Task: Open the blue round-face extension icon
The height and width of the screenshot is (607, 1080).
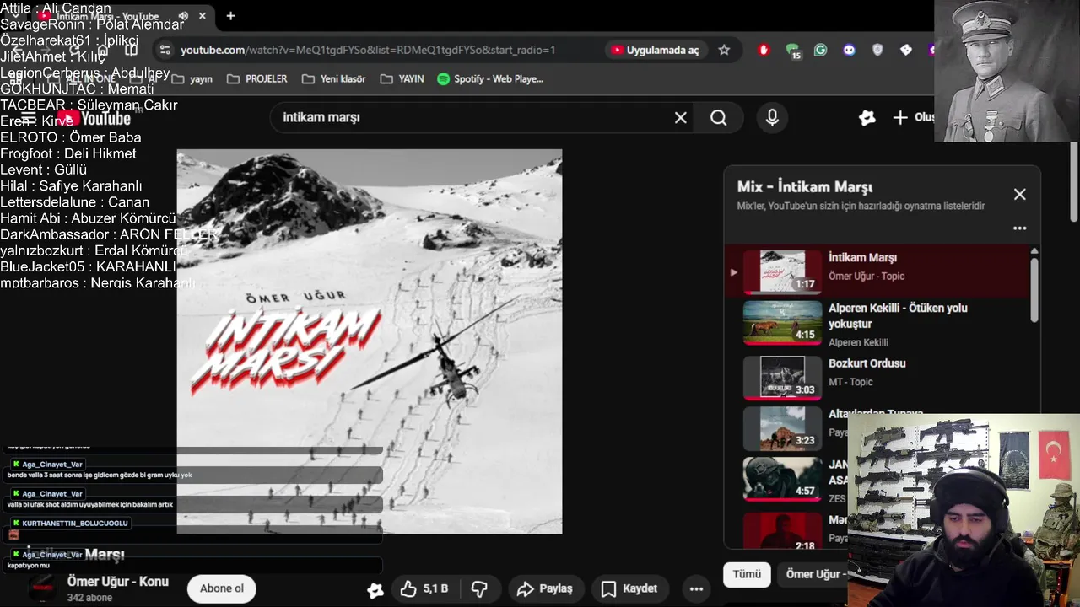Action: pos(849,50)
